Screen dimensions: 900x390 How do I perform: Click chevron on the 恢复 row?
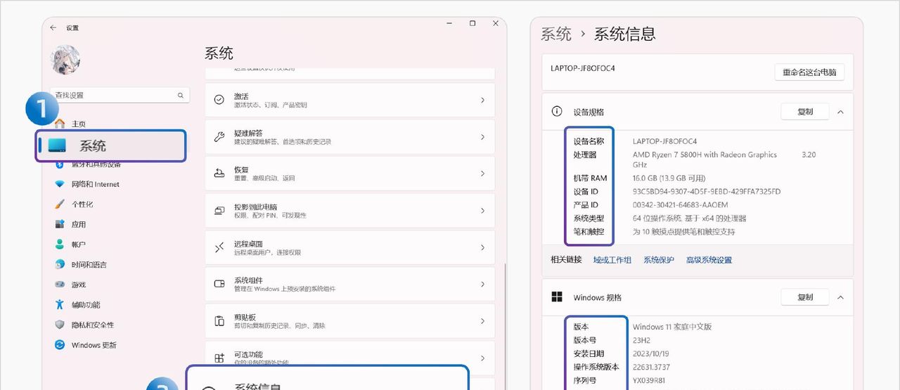[x=482, y=174]
